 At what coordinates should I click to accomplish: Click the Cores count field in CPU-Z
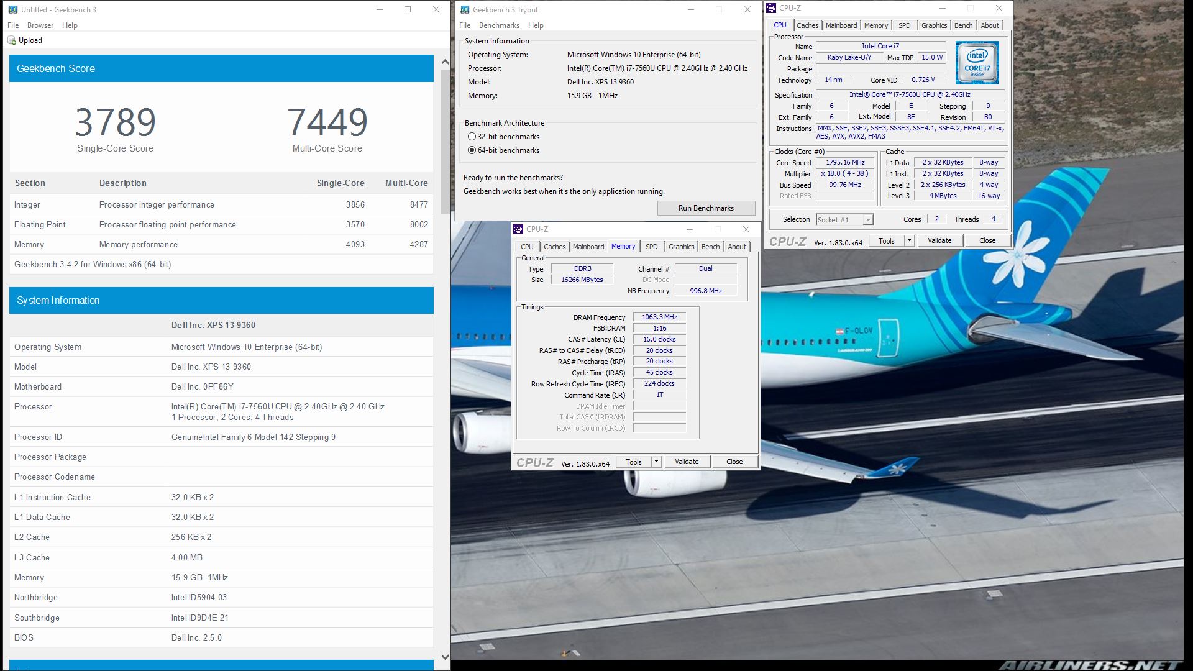936,219
